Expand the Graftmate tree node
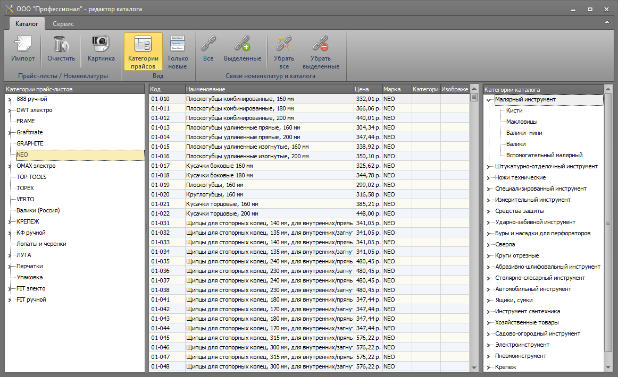The width and height of the screenshot is (618, 377). tap(10, 133)
